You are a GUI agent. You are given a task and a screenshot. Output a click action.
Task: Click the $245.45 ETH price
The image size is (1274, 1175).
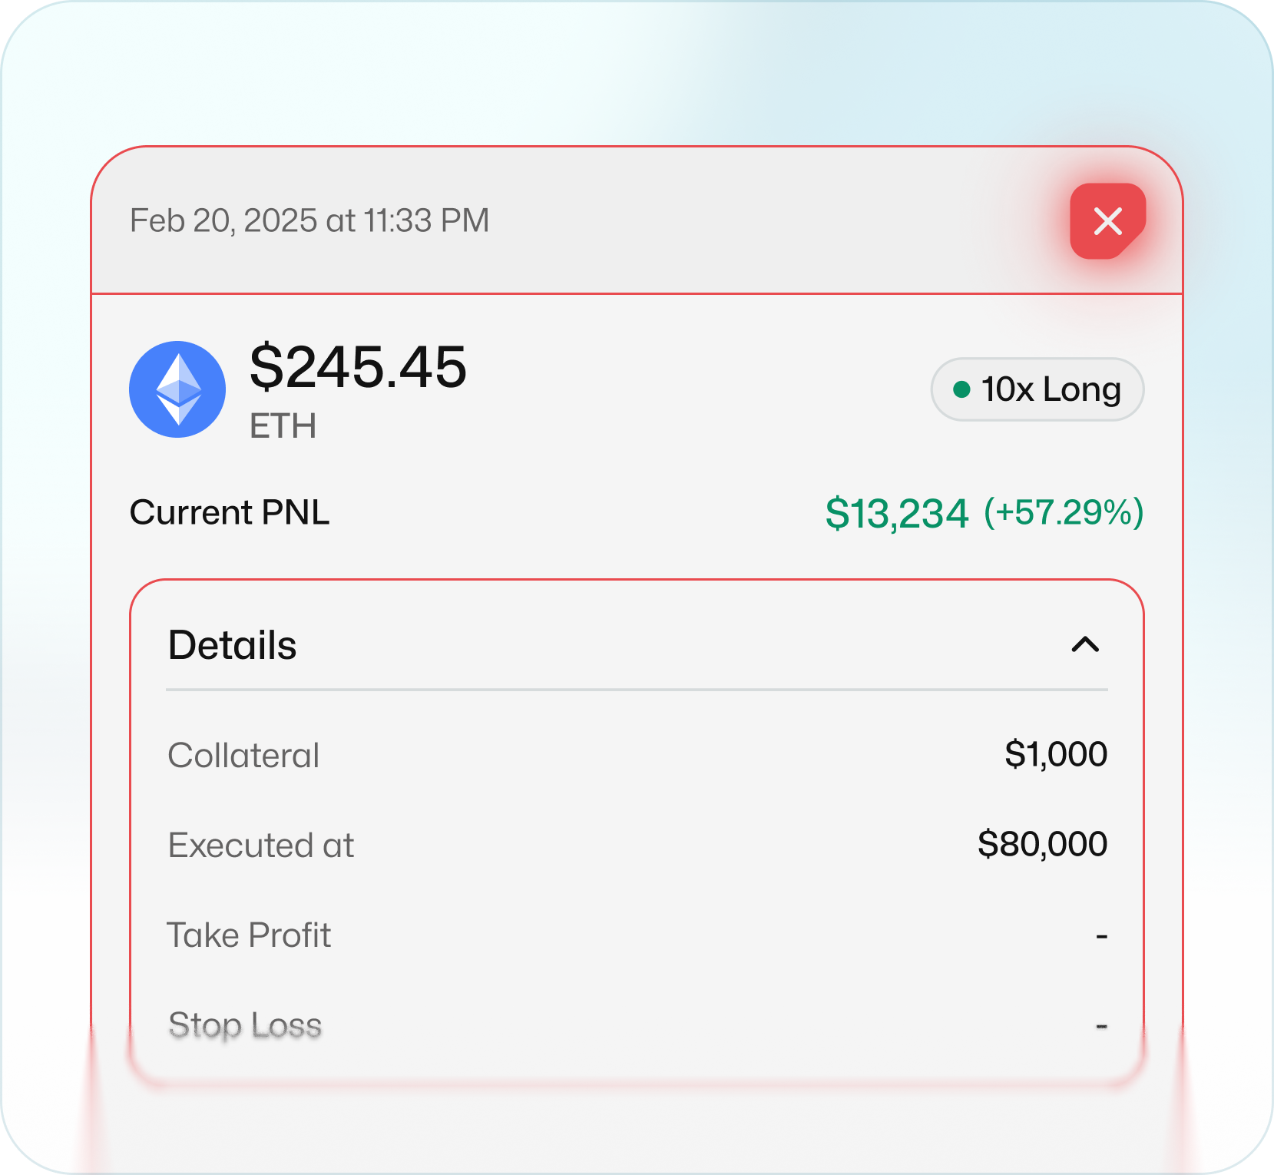coord(358,367)
